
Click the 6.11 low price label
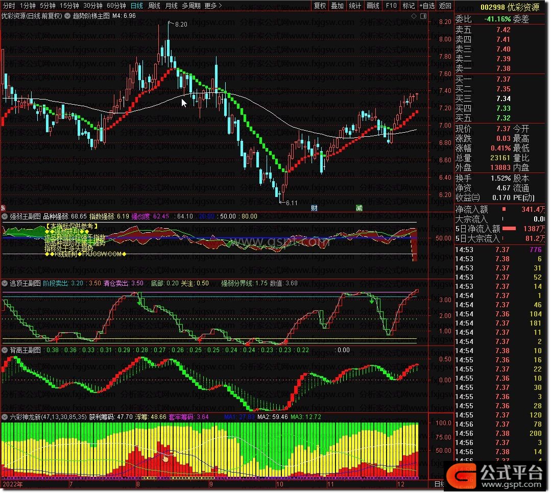292,203
